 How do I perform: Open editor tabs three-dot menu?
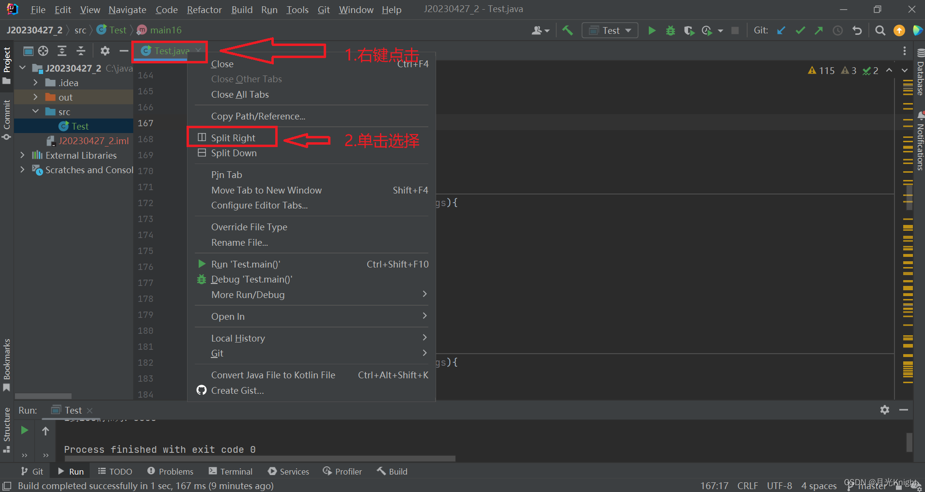click(904, 51)
